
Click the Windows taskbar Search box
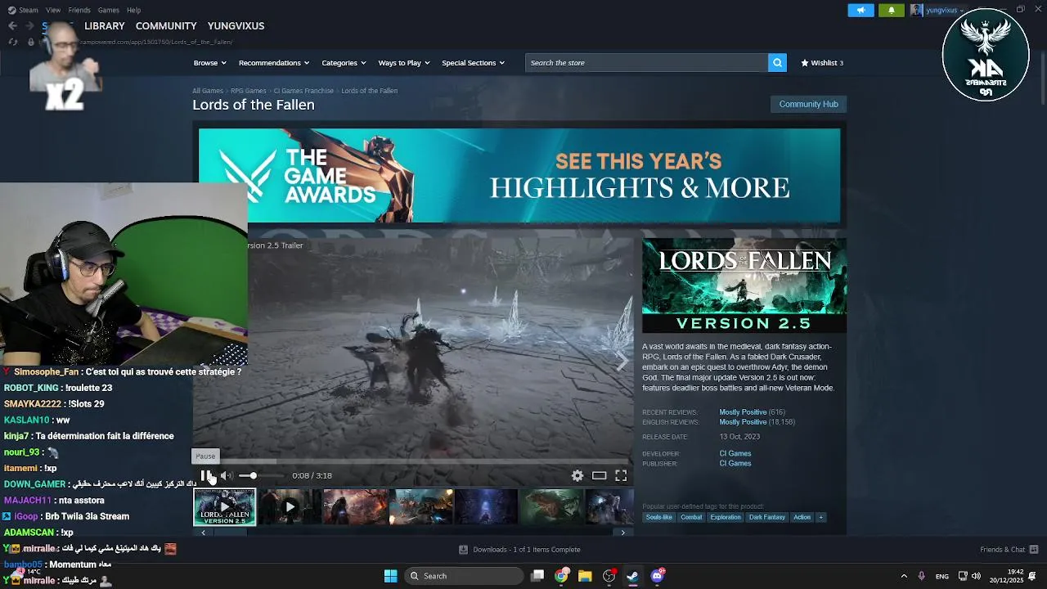[464, 576]
